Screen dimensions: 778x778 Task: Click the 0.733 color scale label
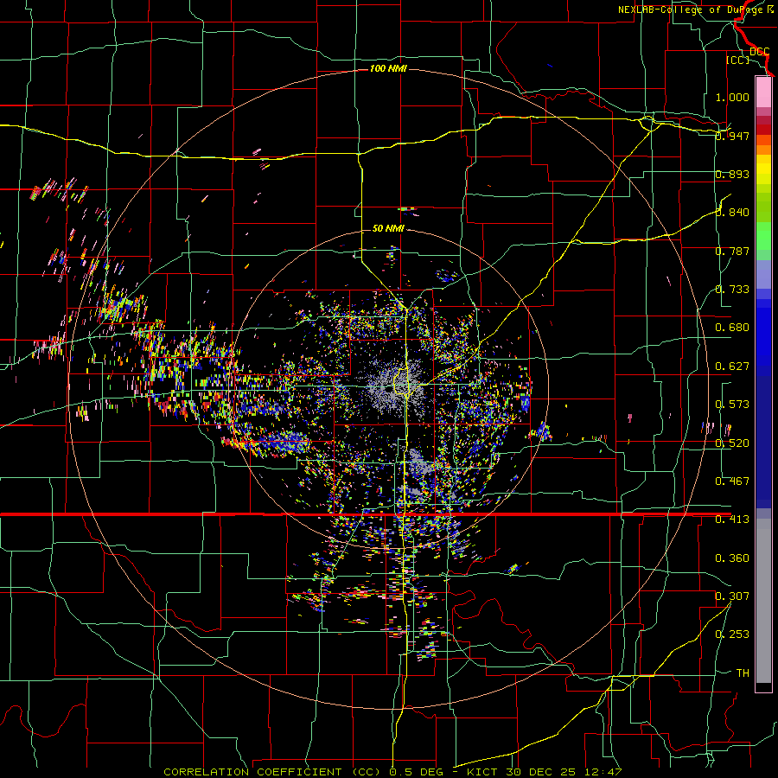point(732,290)
